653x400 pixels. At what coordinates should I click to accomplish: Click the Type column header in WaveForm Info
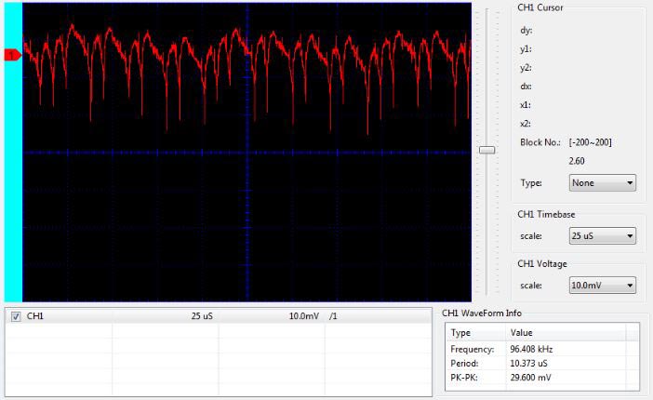click(x=476, y=332)
